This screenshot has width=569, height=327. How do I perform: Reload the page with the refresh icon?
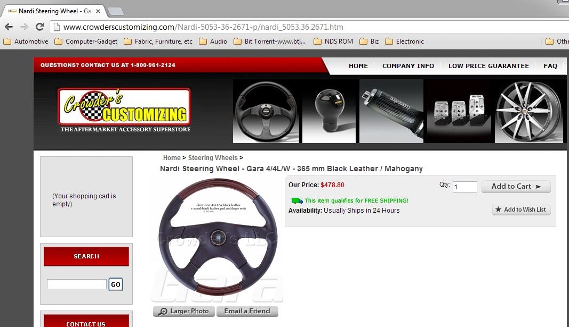pyautogui.click(x=39, y=27)
